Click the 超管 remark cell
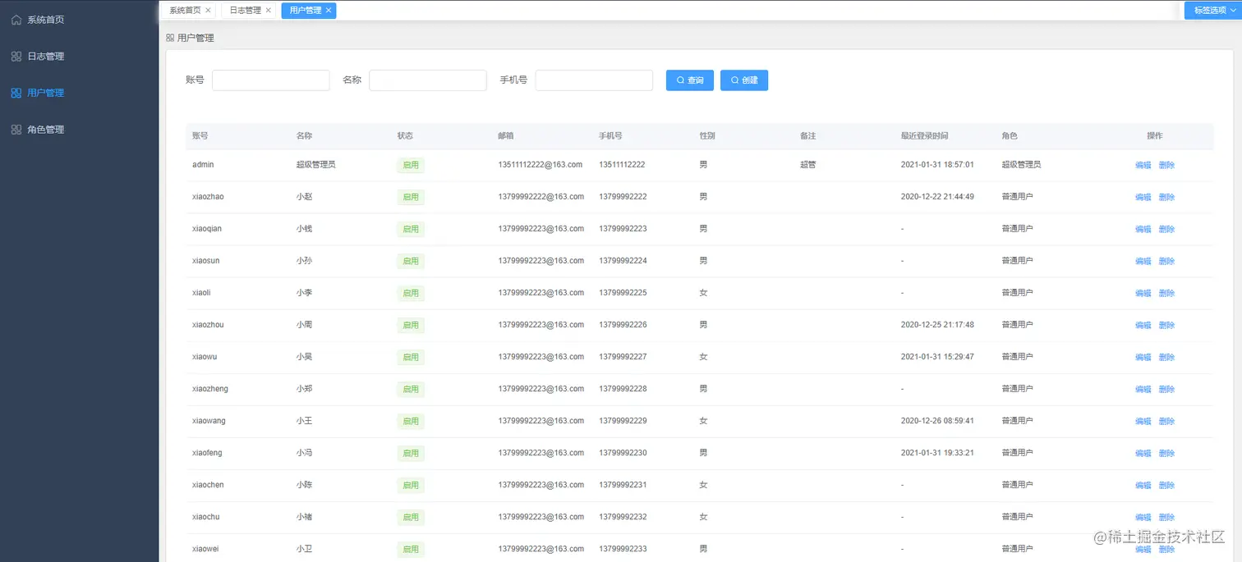This screenshot has height=562, width=1242. tap(807, 164)
